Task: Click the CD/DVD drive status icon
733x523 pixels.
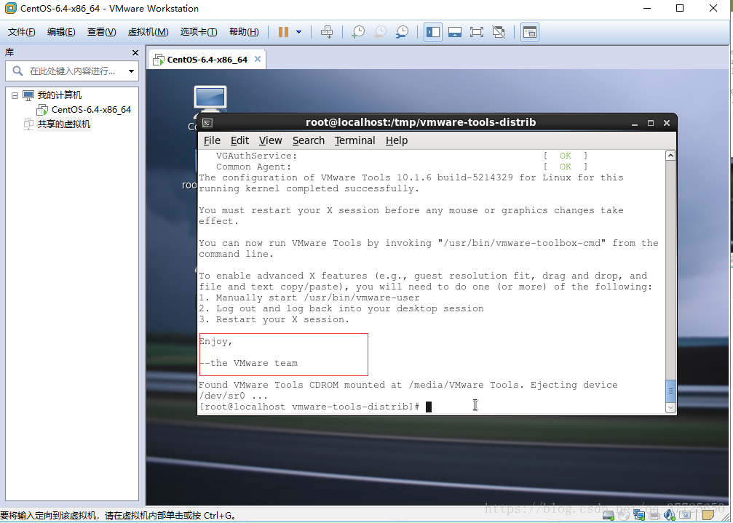Action: pyautogui.click(x=624, y=515)
